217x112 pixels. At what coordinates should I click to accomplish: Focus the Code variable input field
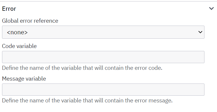click(x=103, y=57)
